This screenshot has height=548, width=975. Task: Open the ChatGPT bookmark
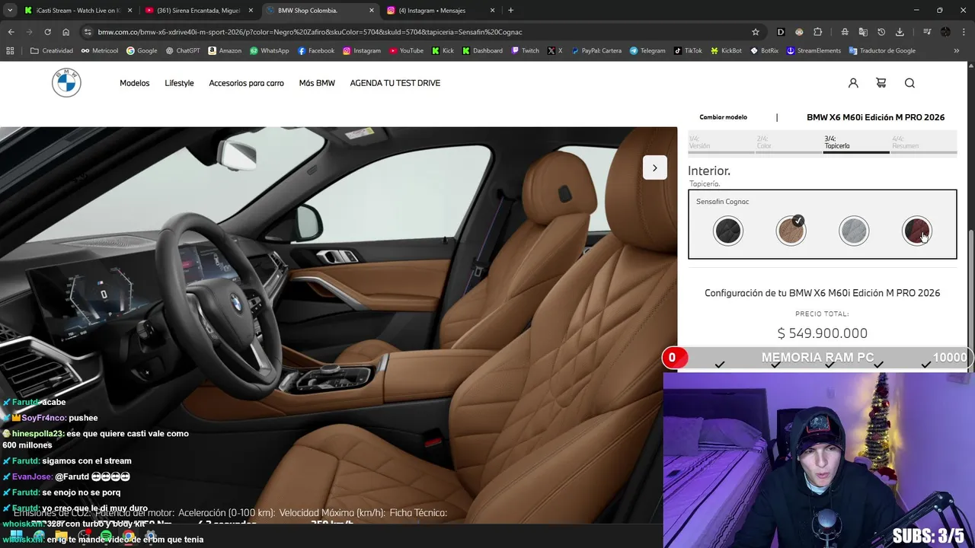[x=182, y=51]
